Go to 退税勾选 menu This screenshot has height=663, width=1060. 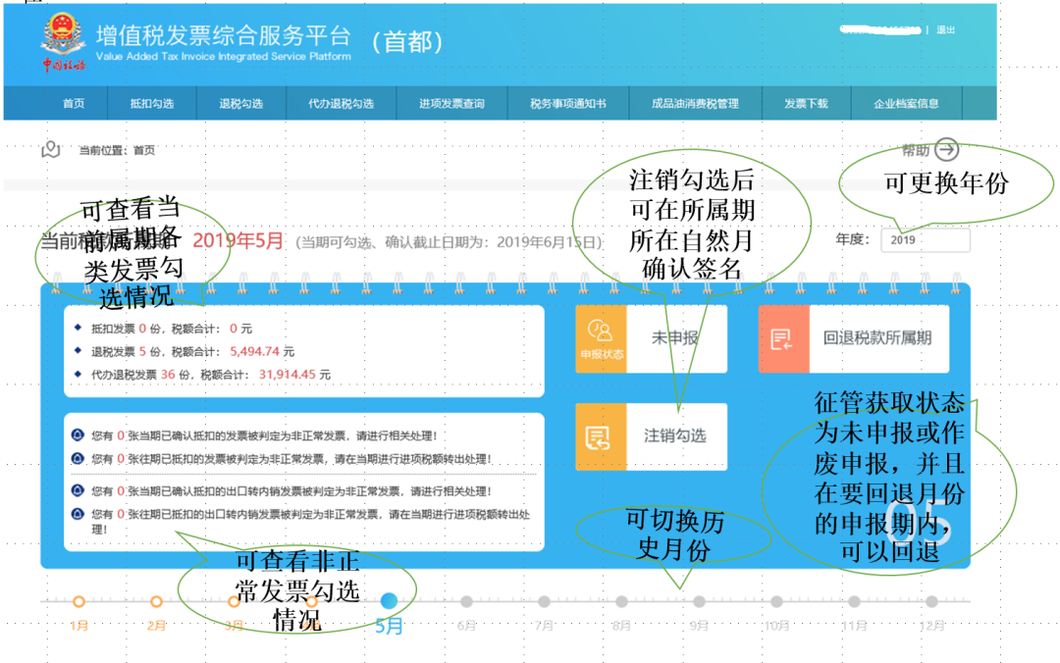pyautogui.click(x=241, y=103)
